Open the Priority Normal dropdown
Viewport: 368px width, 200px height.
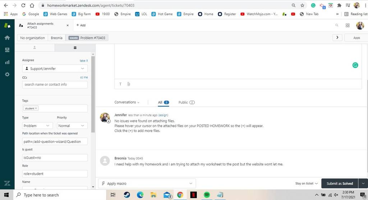pos(72,126)
